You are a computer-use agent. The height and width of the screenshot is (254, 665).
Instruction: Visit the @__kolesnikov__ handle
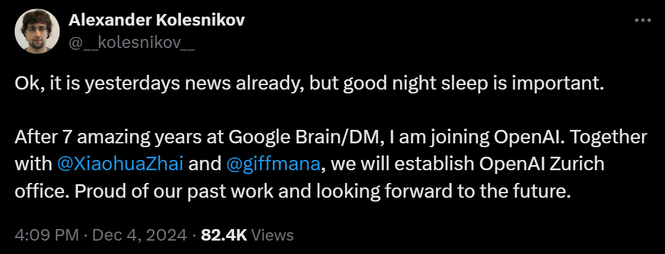point(131,44)
